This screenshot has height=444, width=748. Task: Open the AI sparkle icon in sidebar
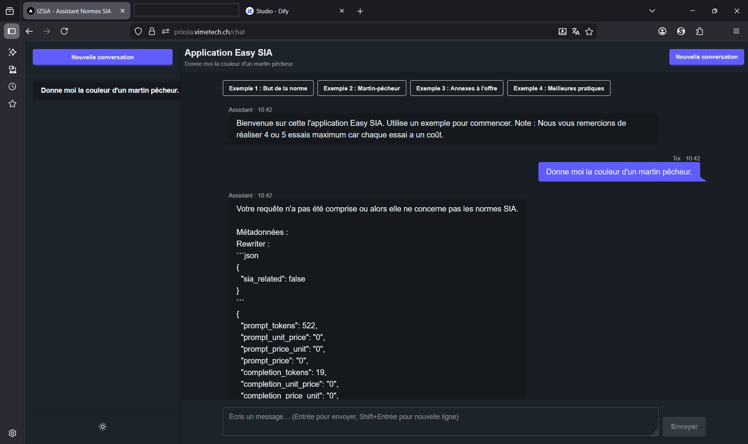pos(12,52)
